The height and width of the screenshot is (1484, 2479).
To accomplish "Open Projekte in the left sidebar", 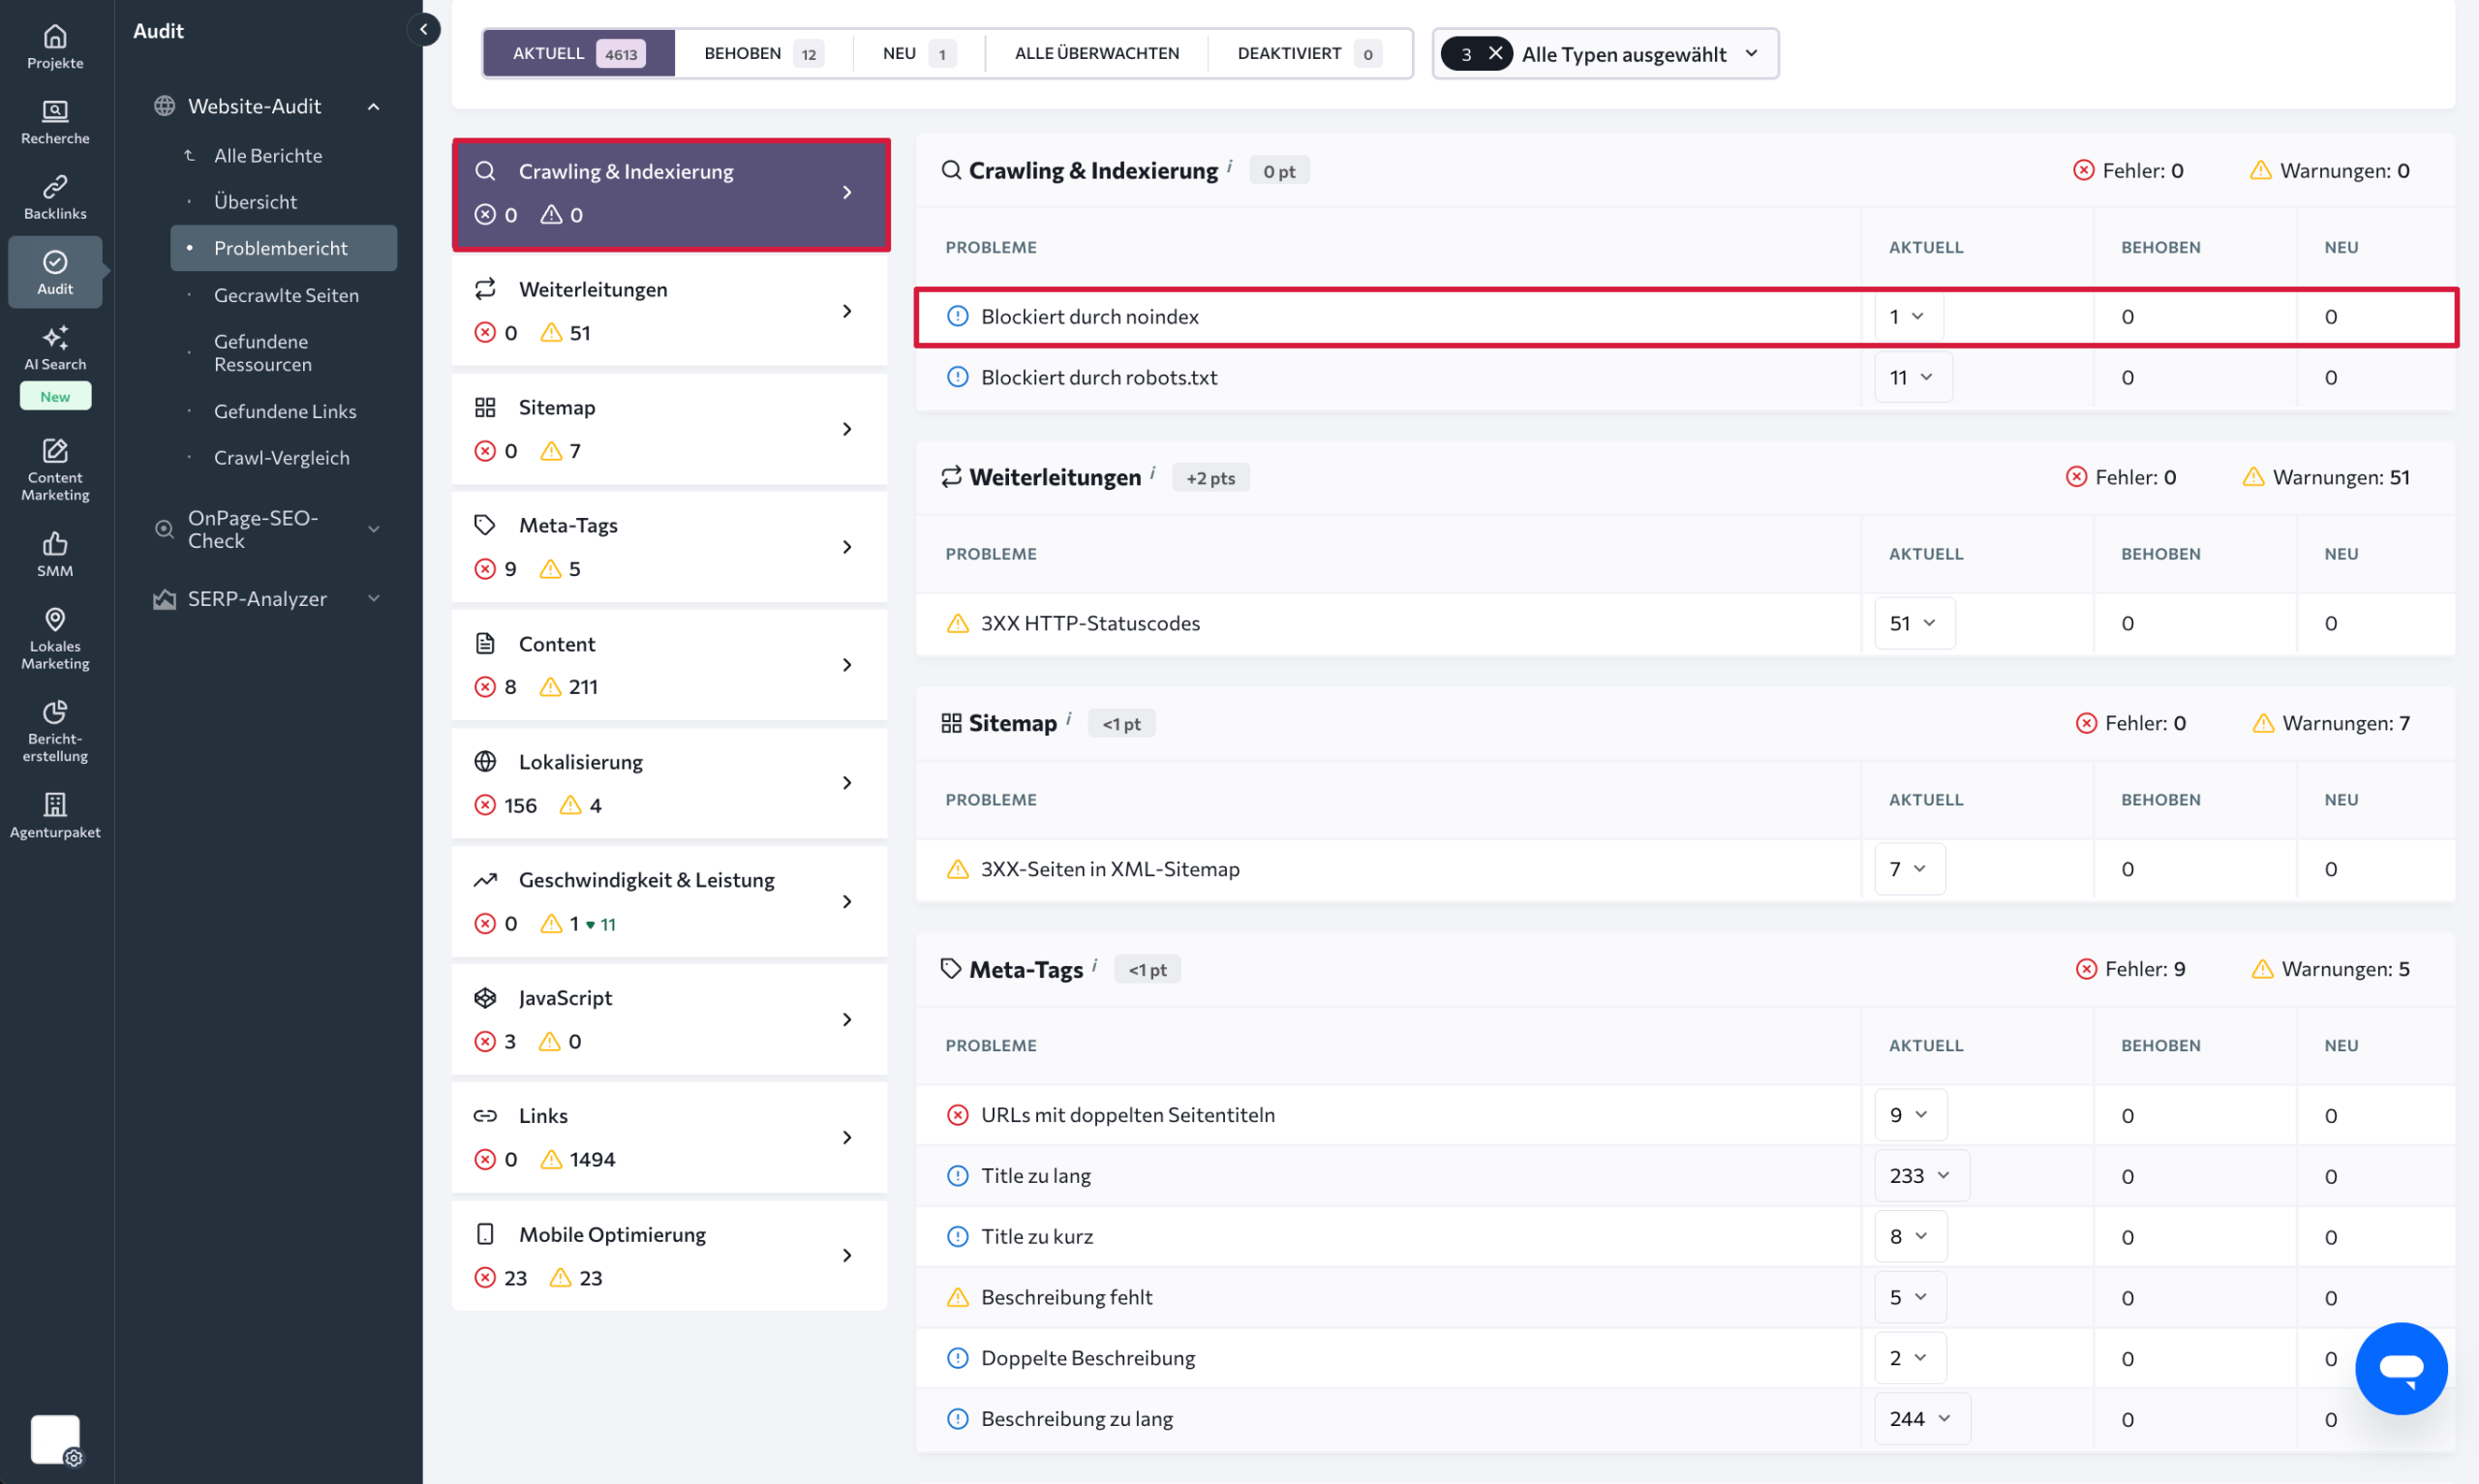I will click(x=55, y=46).
